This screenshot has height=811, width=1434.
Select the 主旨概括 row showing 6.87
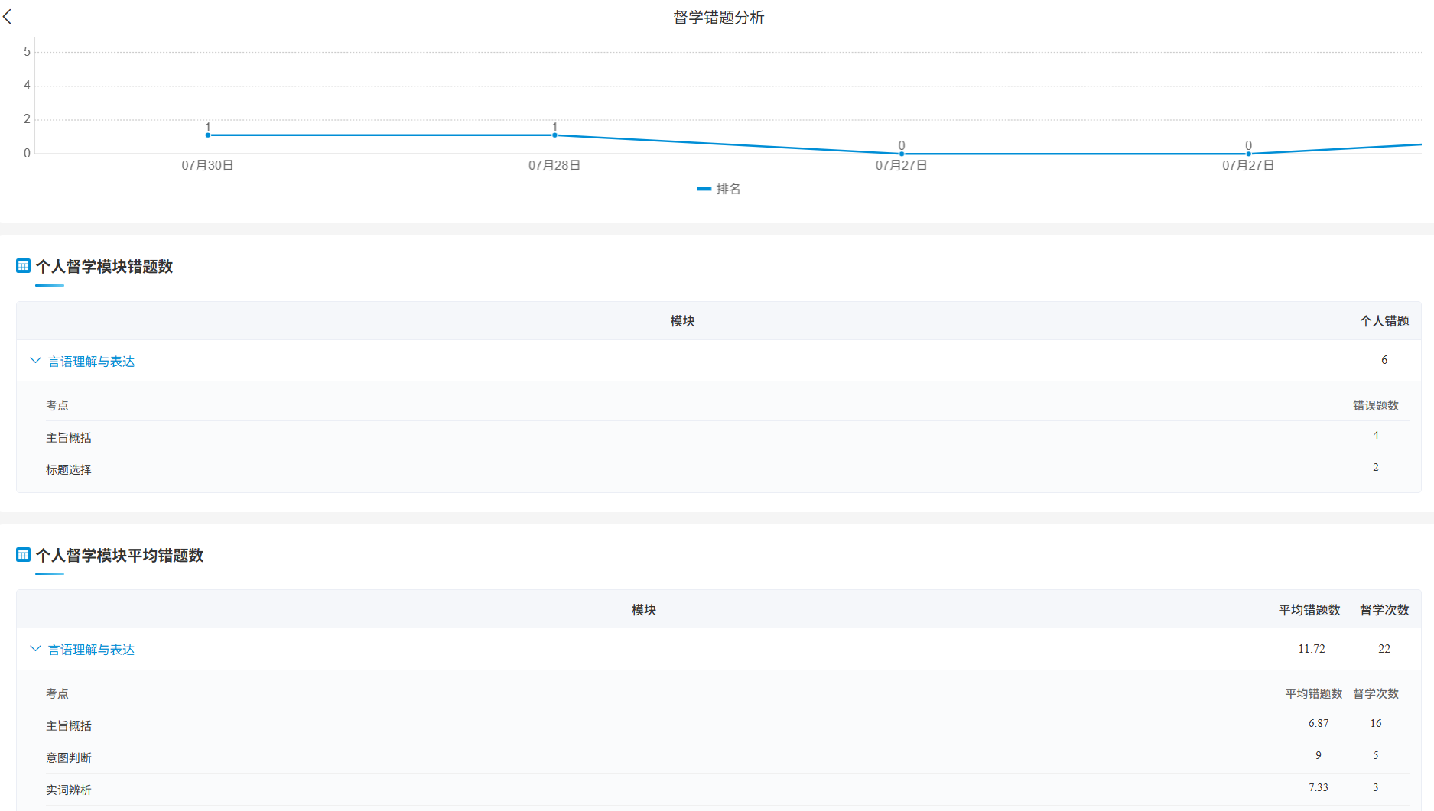pos(727,725)
